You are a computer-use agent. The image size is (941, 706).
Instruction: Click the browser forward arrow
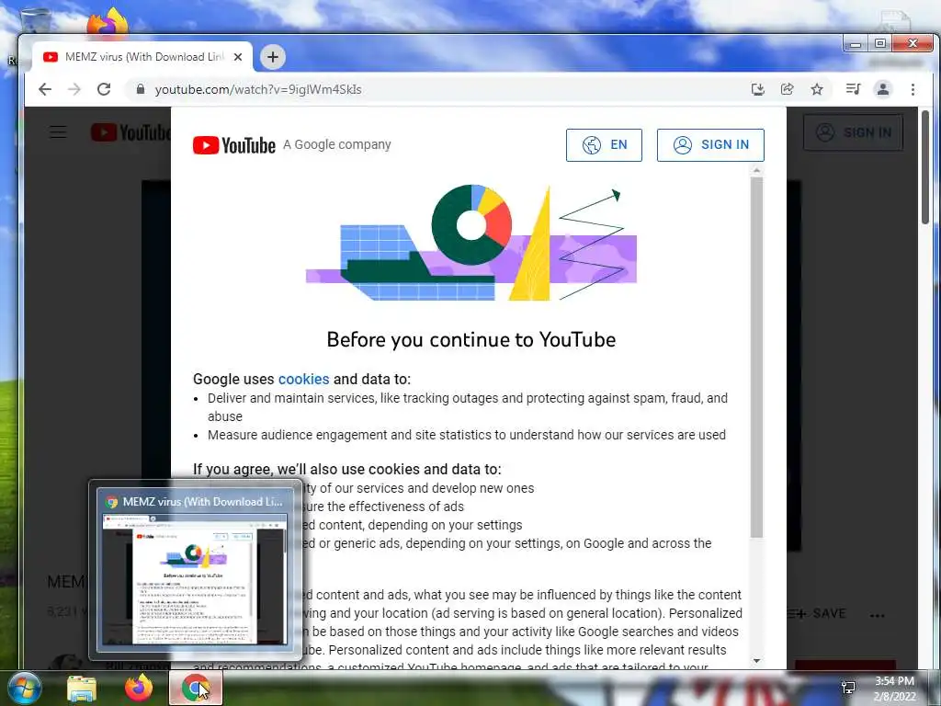(x=74, y=89)
